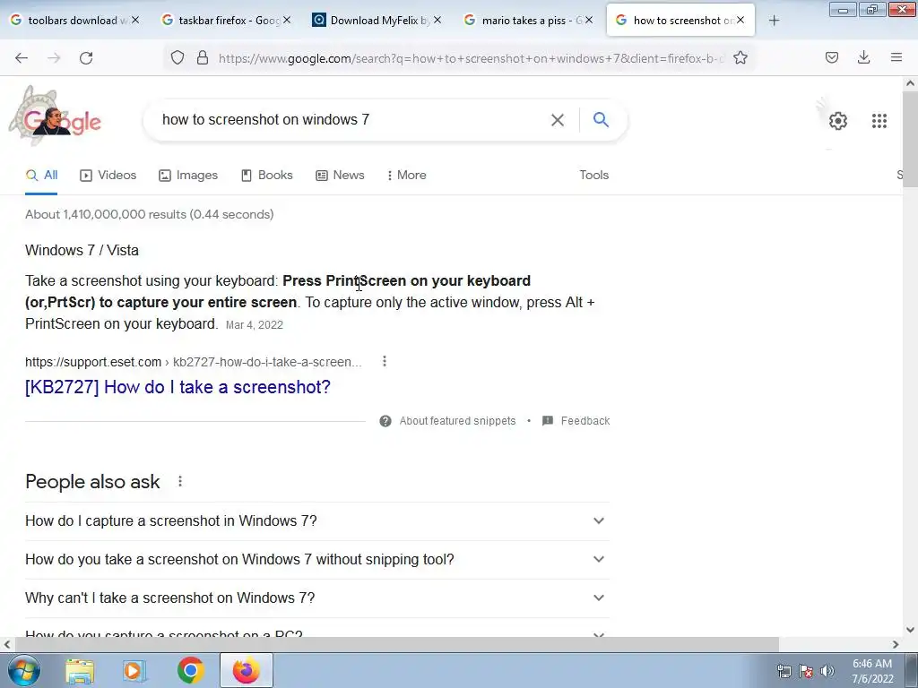918x688 pixels.
Task: Open the More search filters dropdown
Action: pyautogui.click(x=406, y=176)
